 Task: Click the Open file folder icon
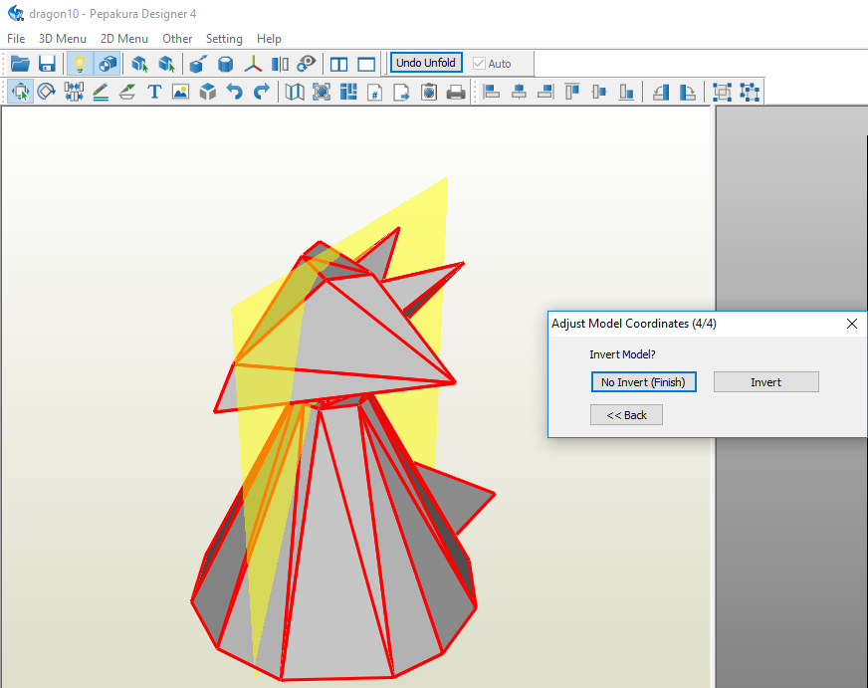point(20,64)
